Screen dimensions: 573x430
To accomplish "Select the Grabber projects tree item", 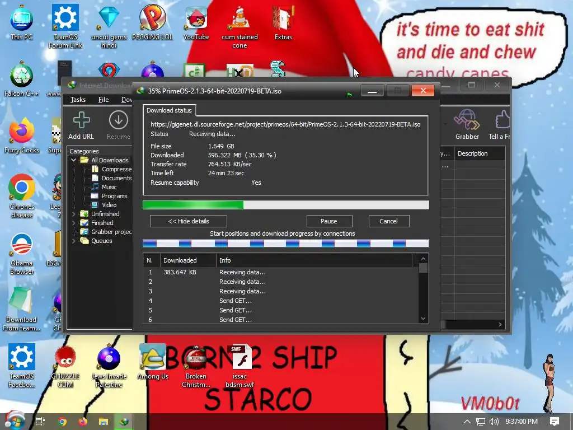I will [106, 232].
